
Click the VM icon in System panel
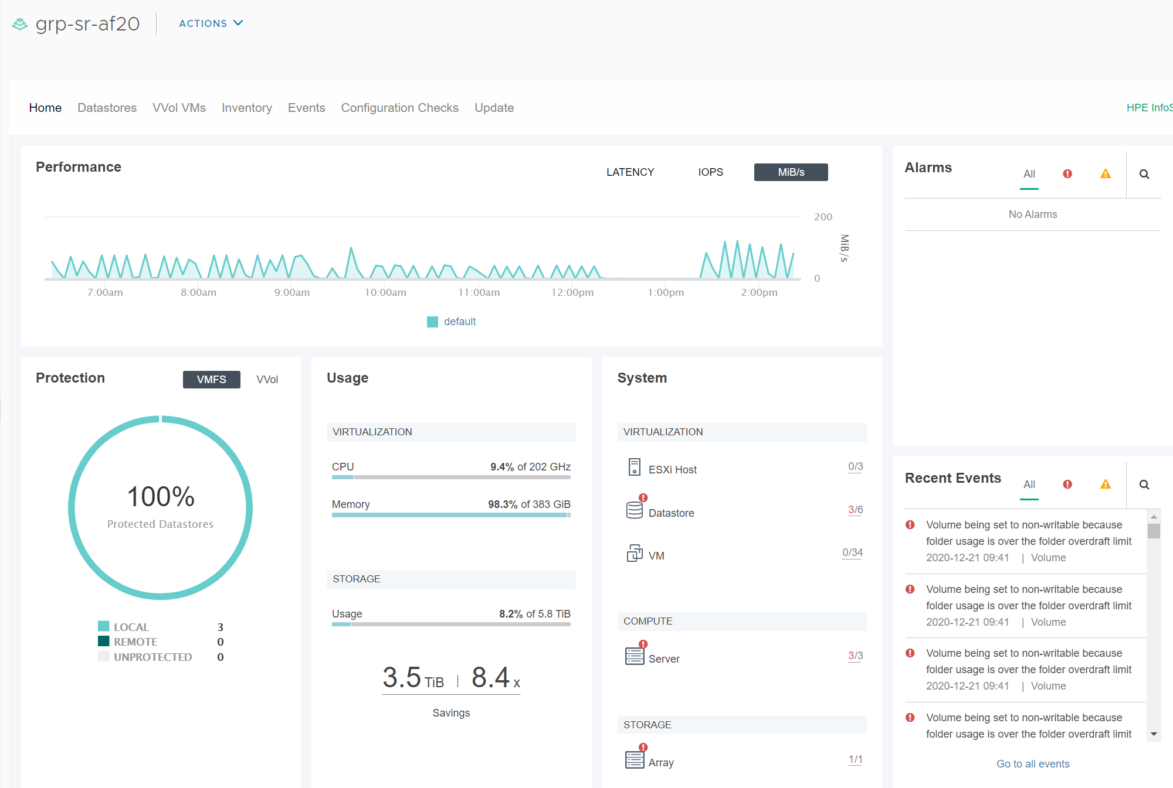click(x=635, y=553)
